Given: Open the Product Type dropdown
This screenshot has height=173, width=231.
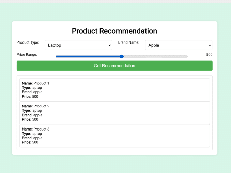Looking at the screenshot, I should [78, 45].
